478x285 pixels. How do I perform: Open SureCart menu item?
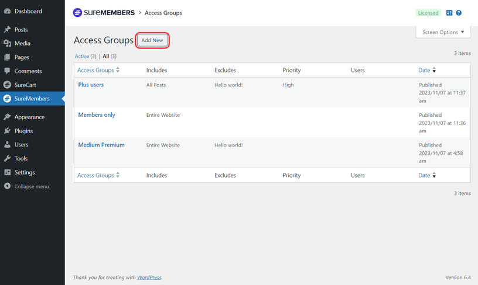click(x=32, y=85)
